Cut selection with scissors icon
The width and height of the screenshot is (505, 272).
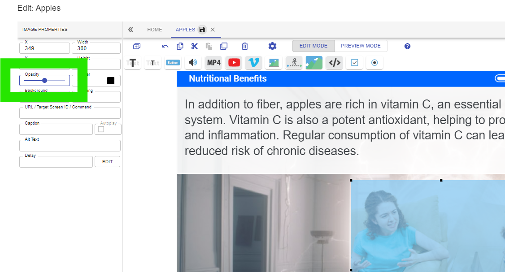[x=194, y=46]
